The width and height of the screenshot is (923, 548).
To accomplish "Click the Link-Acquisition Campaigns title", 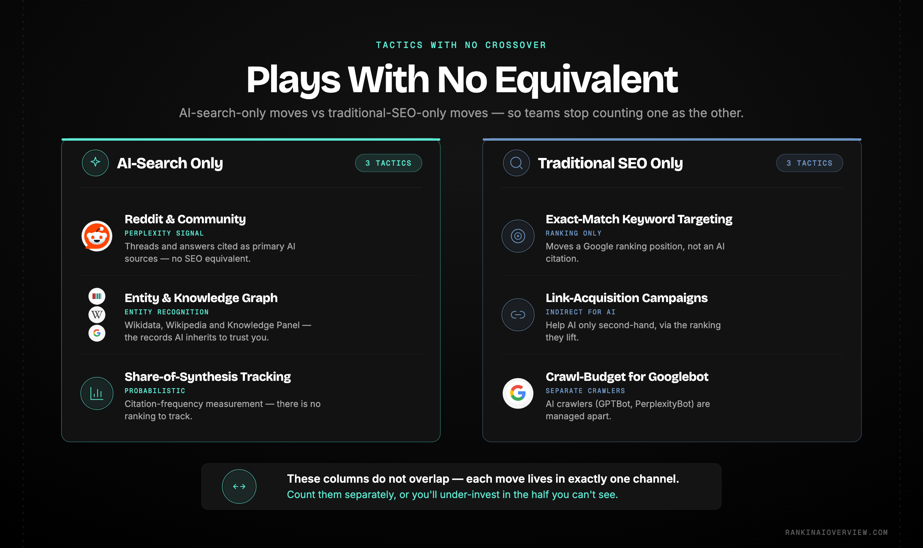I will 627,298.
